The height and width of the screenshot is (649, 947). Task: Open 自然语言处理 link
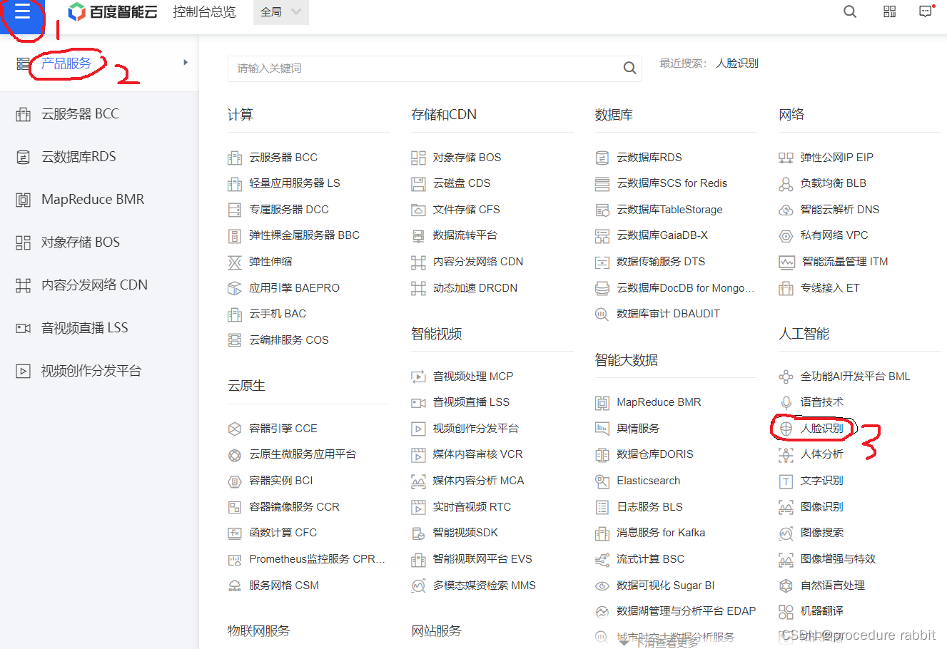(832, 585)
